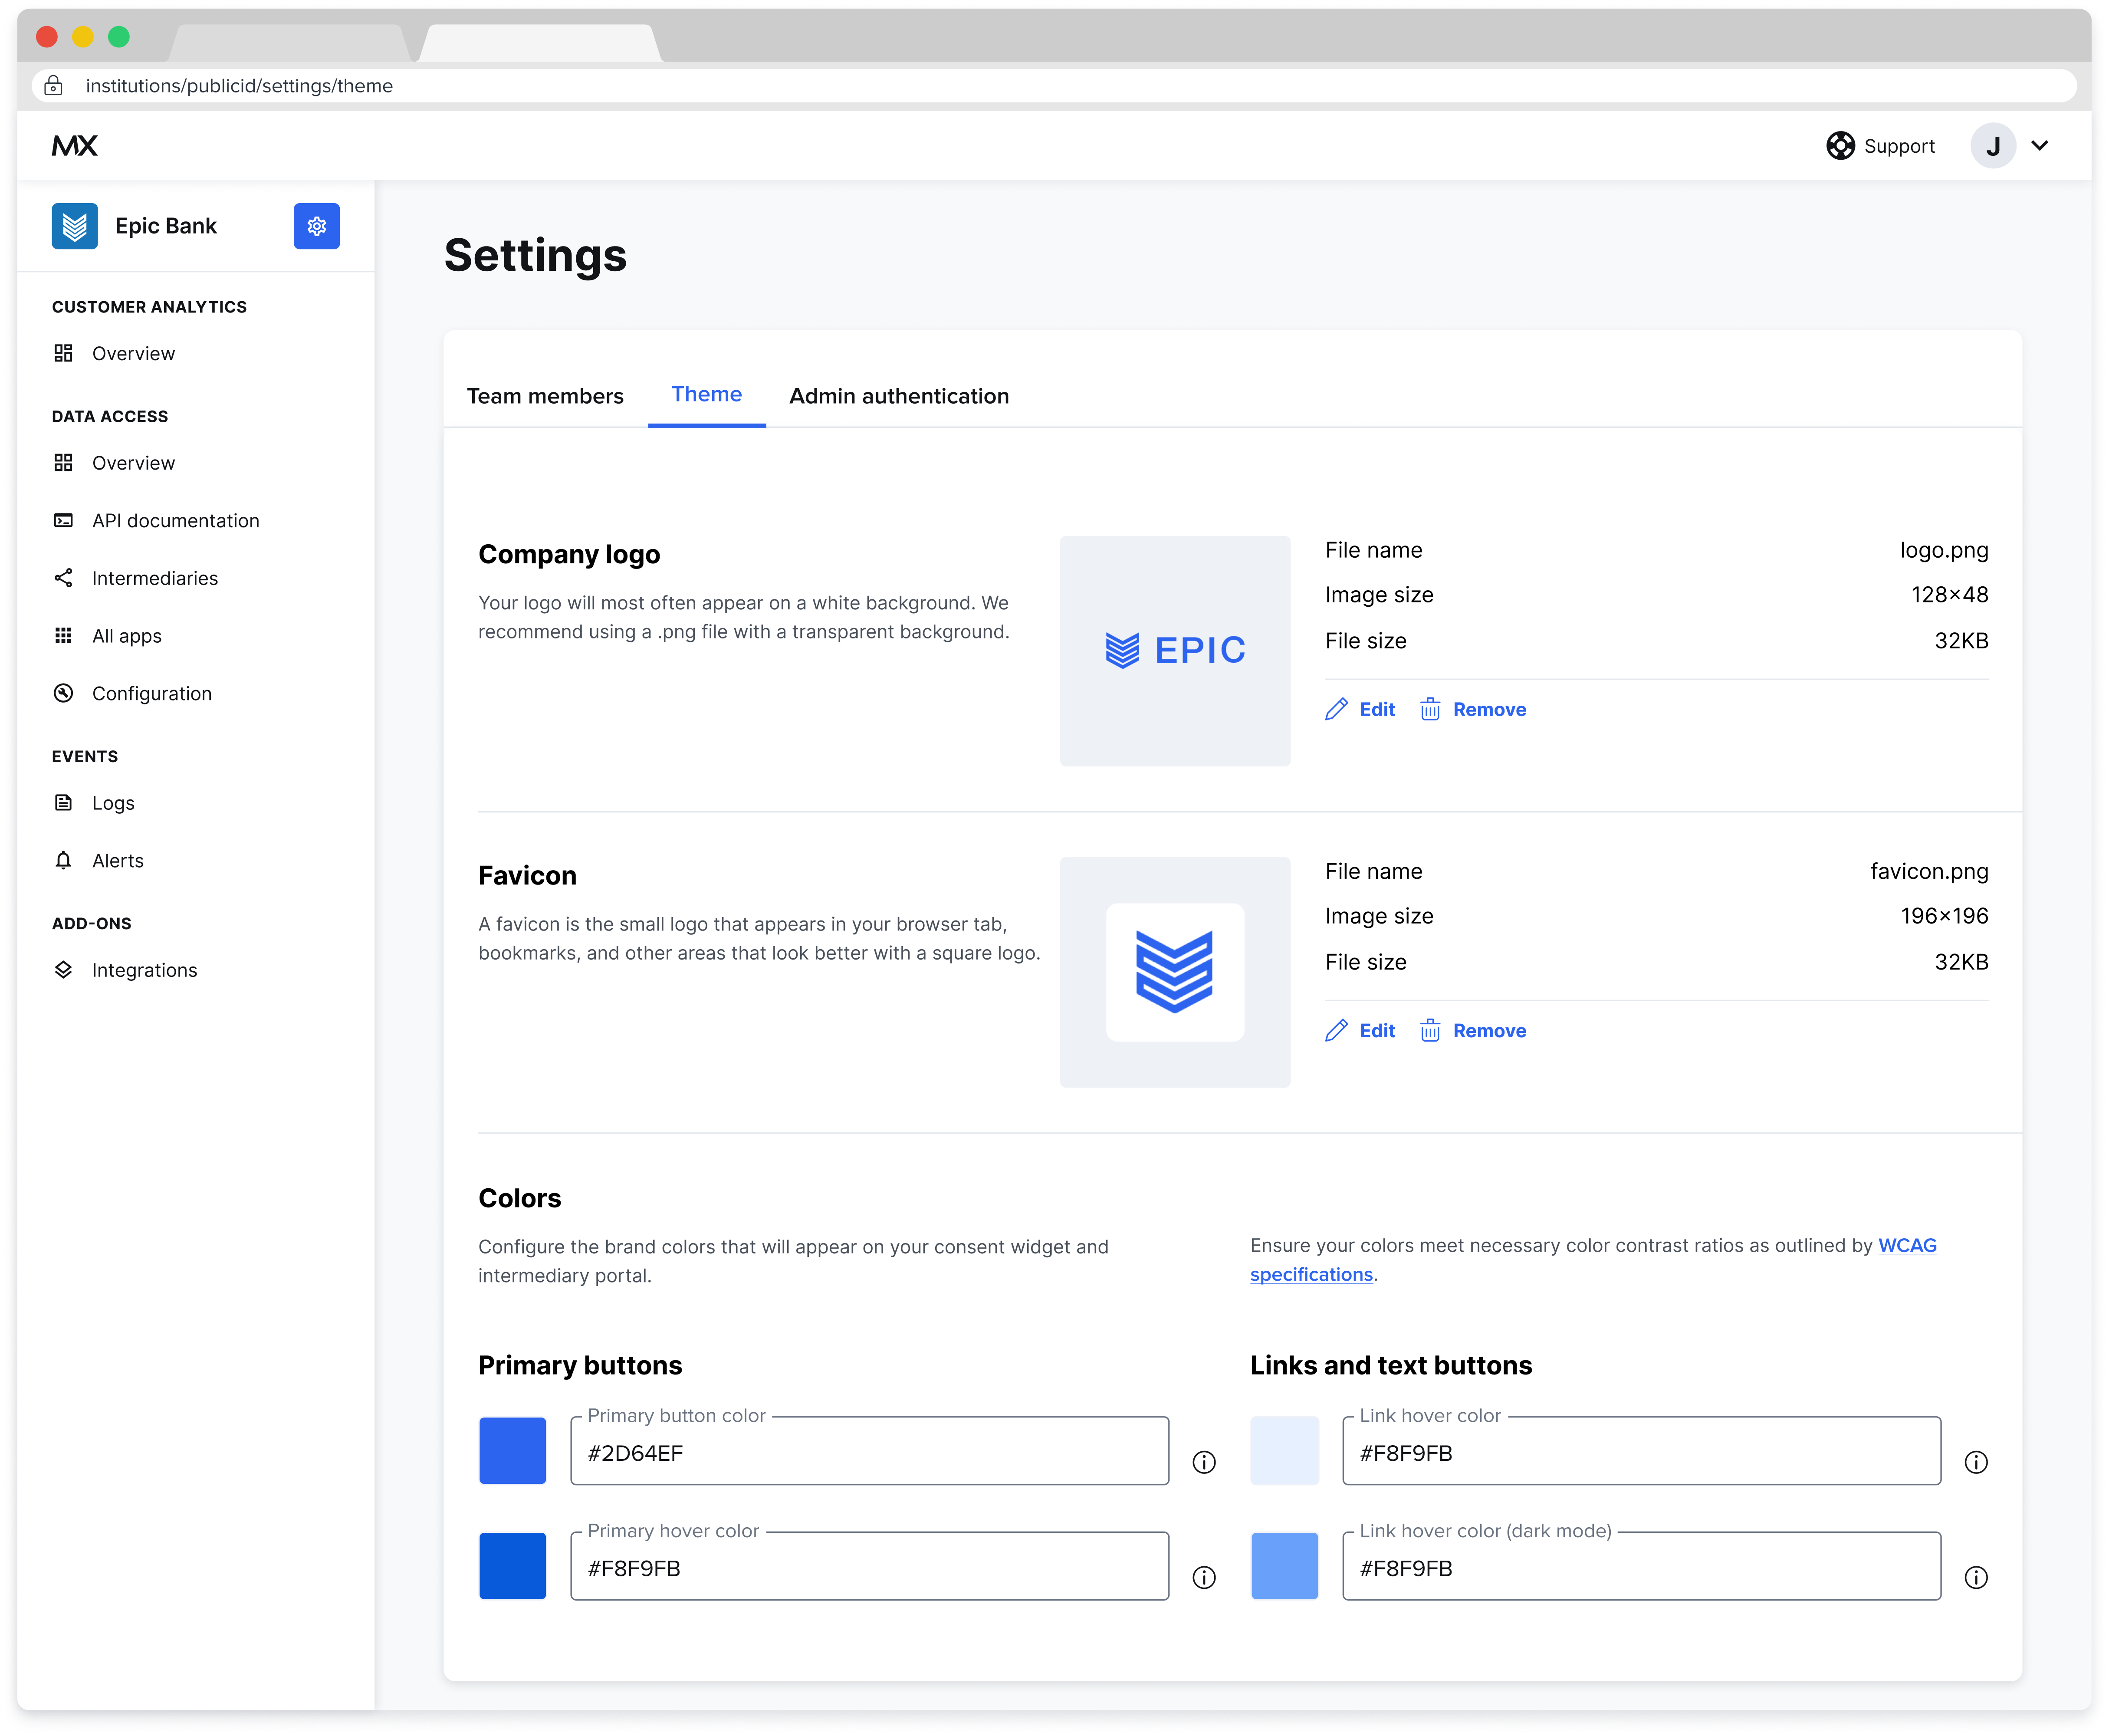Click the settings gear icon beside Epic Bank
2109x1736 pixels.
(316, 226)
